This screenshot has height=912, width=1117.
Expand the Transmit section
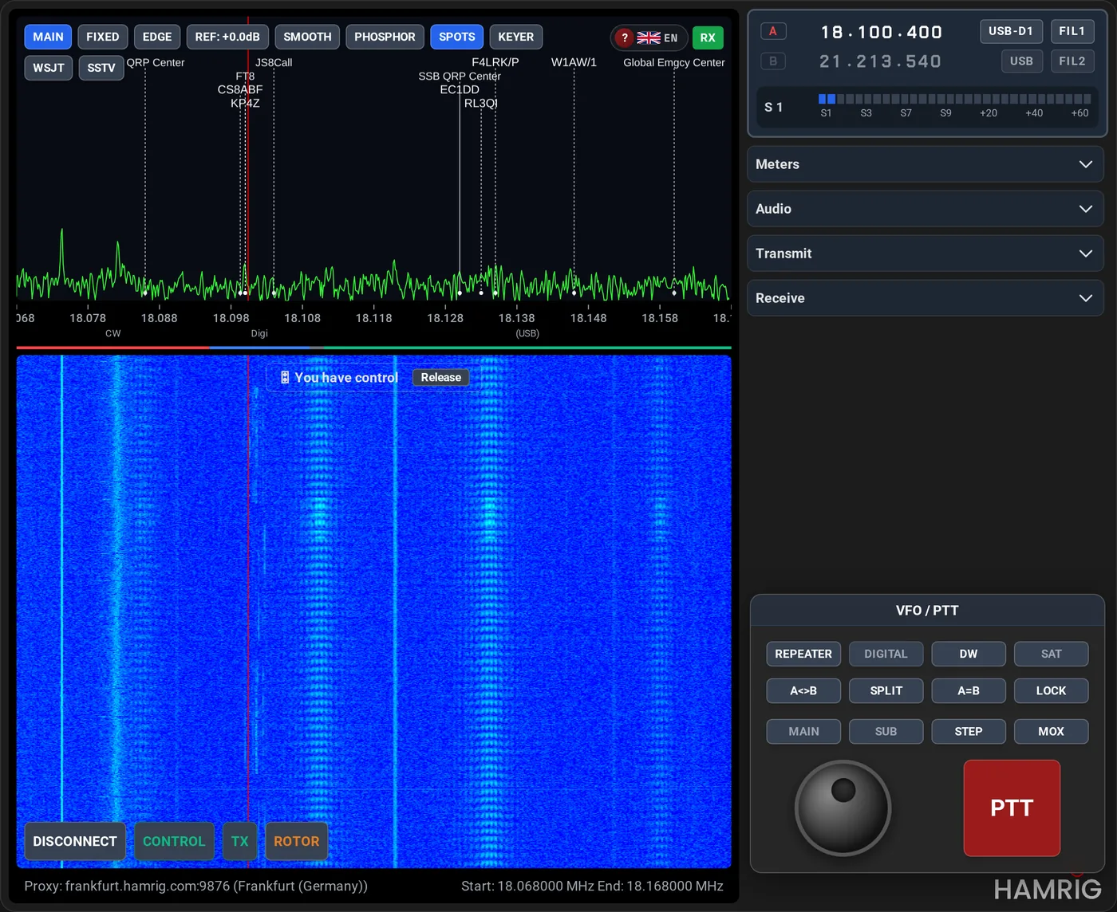926,254
